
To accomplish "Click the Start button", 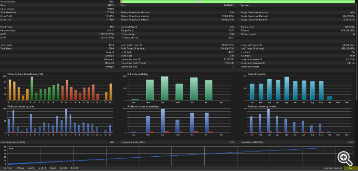I will (351, 169).
